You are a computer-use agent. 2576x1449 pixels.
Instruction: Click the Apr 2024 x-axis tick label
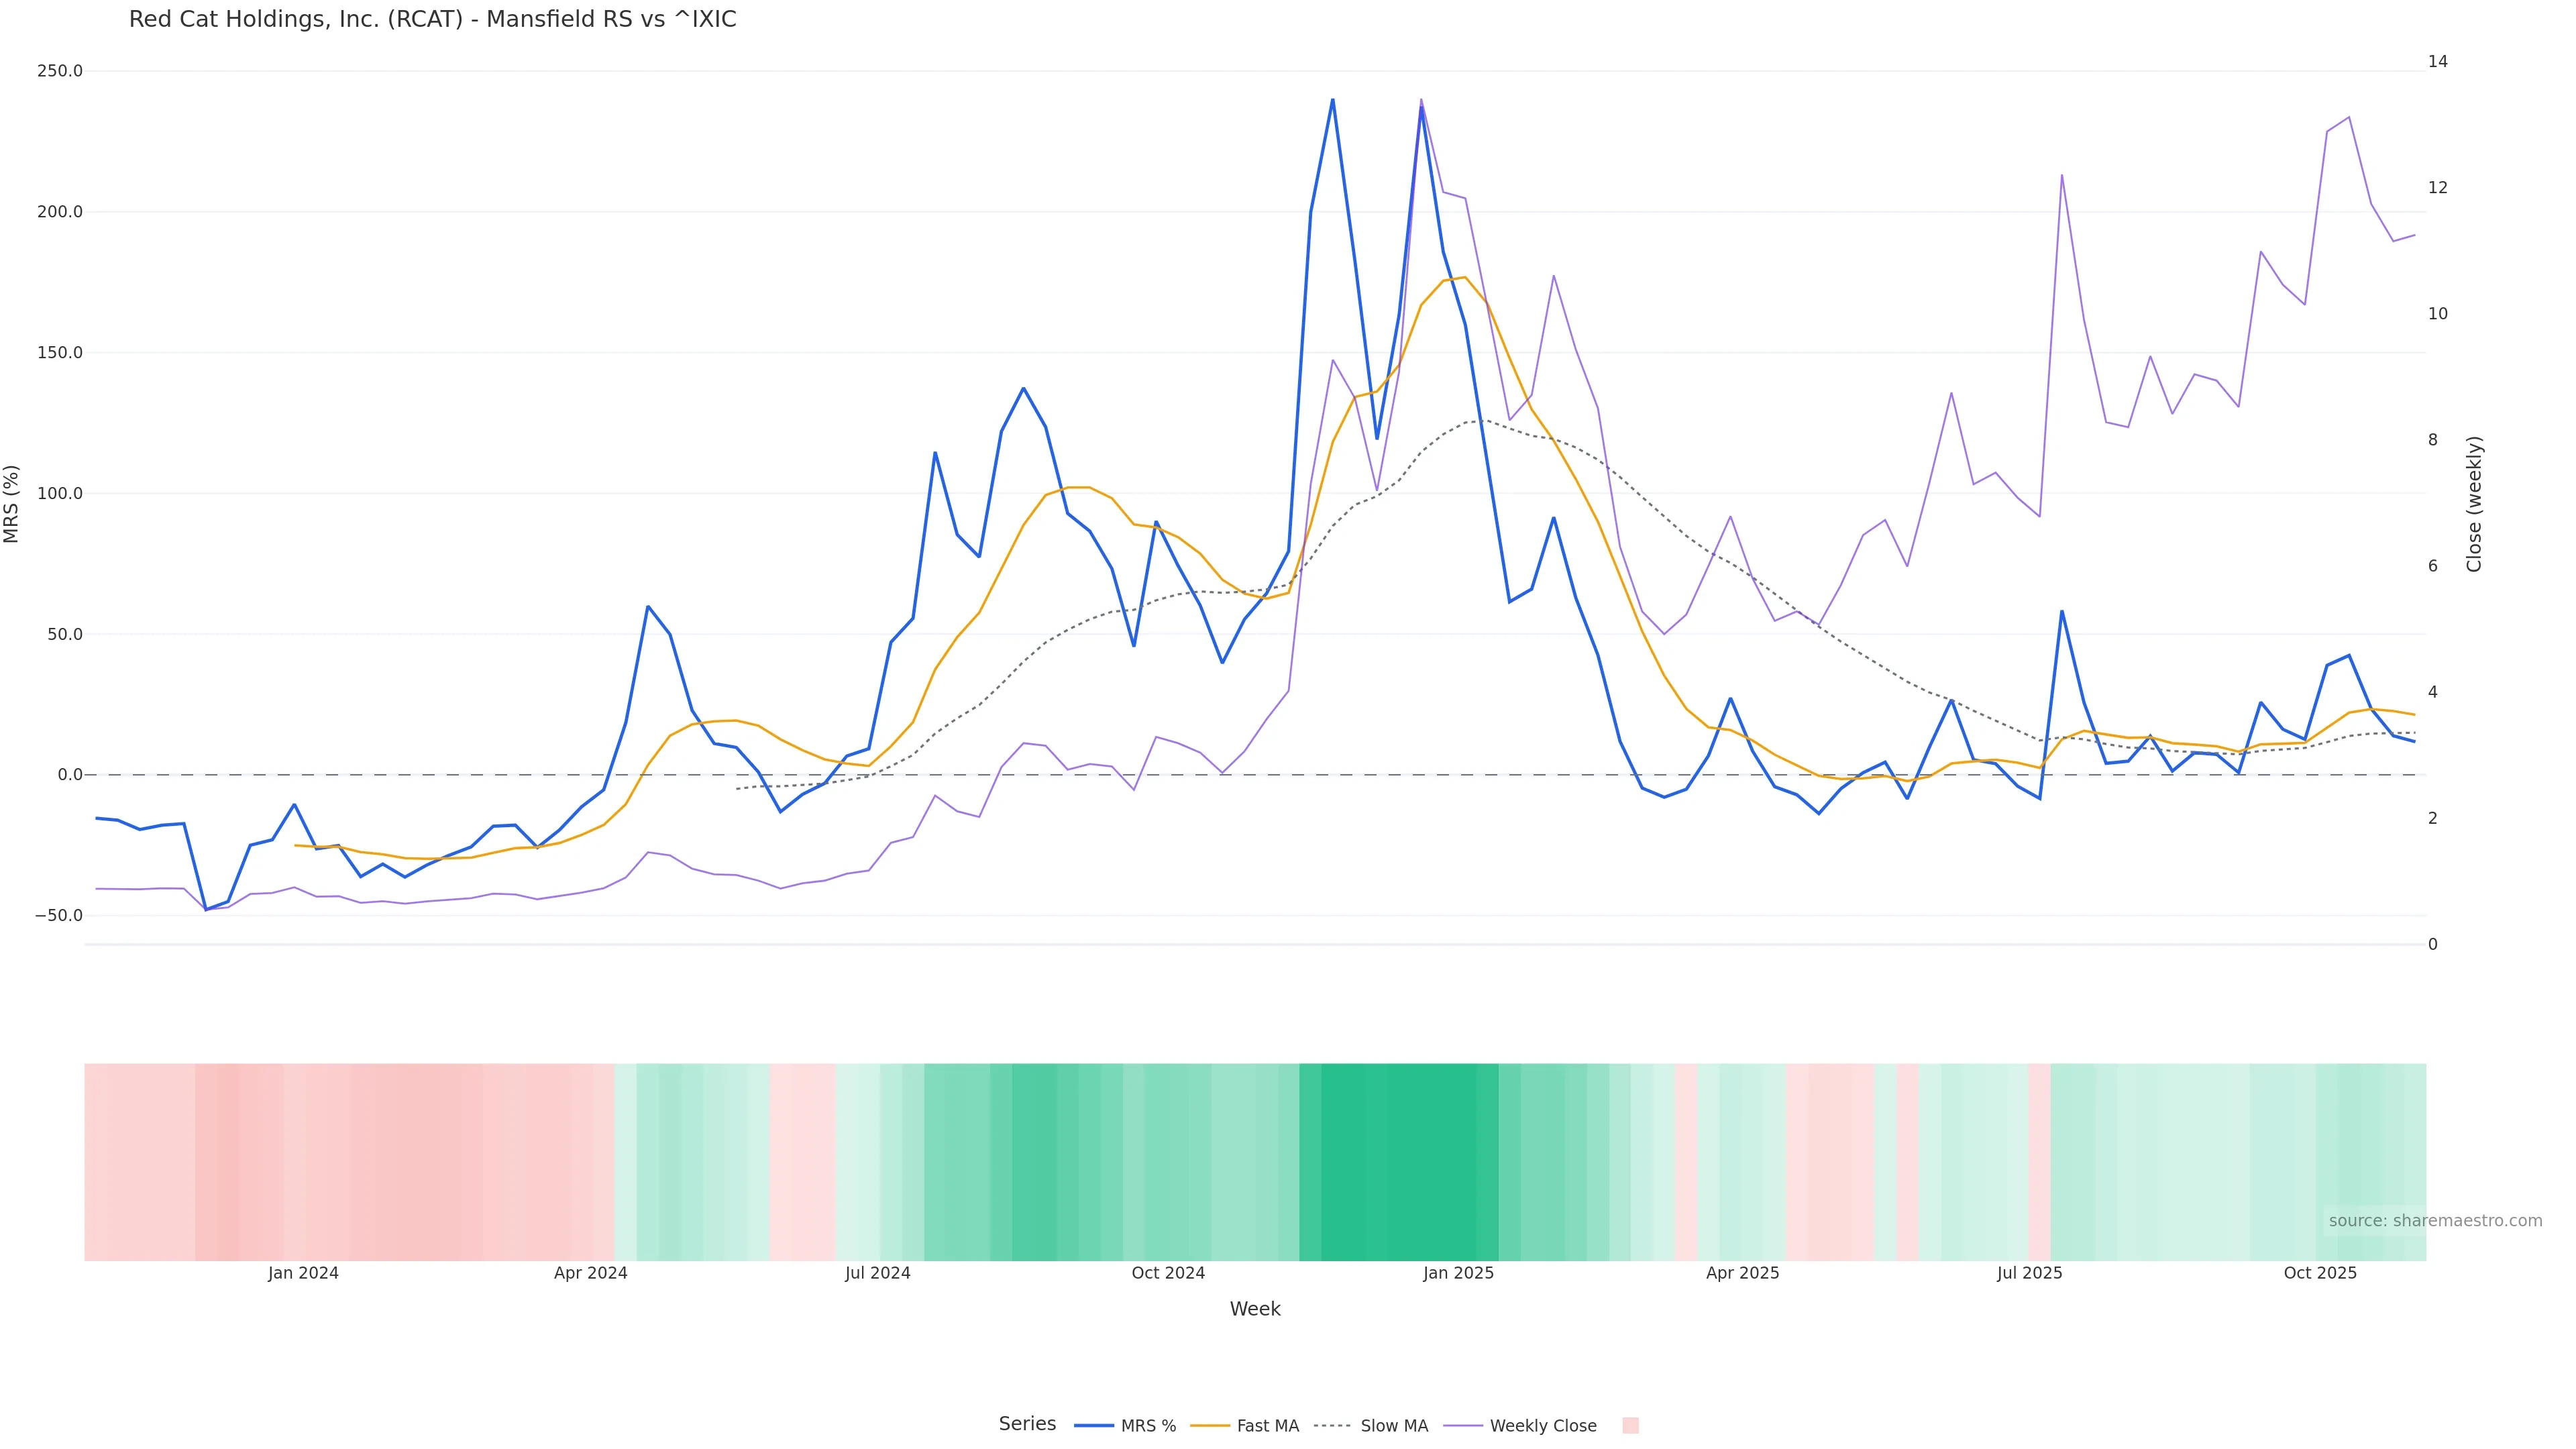click(590, 1273)
